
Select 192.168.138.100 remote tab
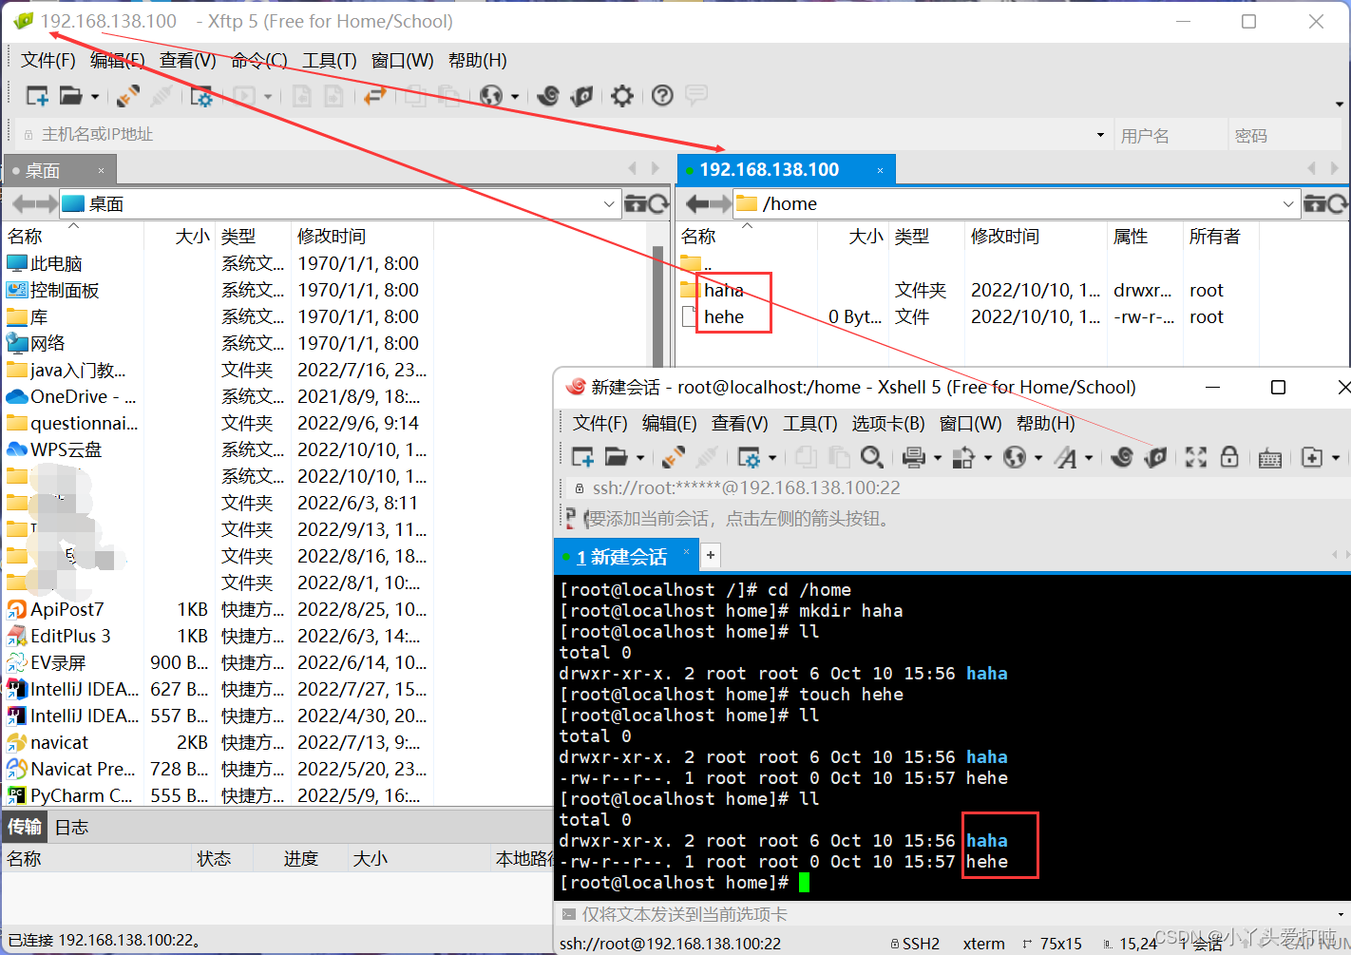tap(787, 170)
